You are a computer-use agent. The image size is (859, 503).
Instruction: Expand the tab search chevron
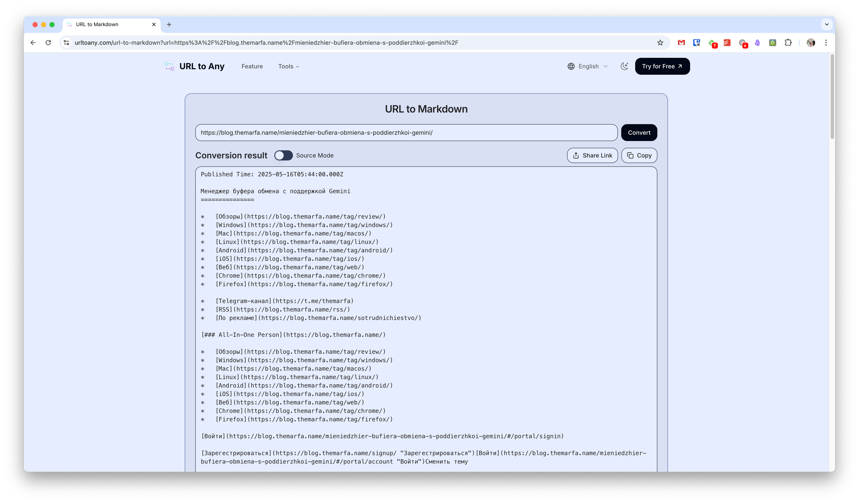[826, 24]
